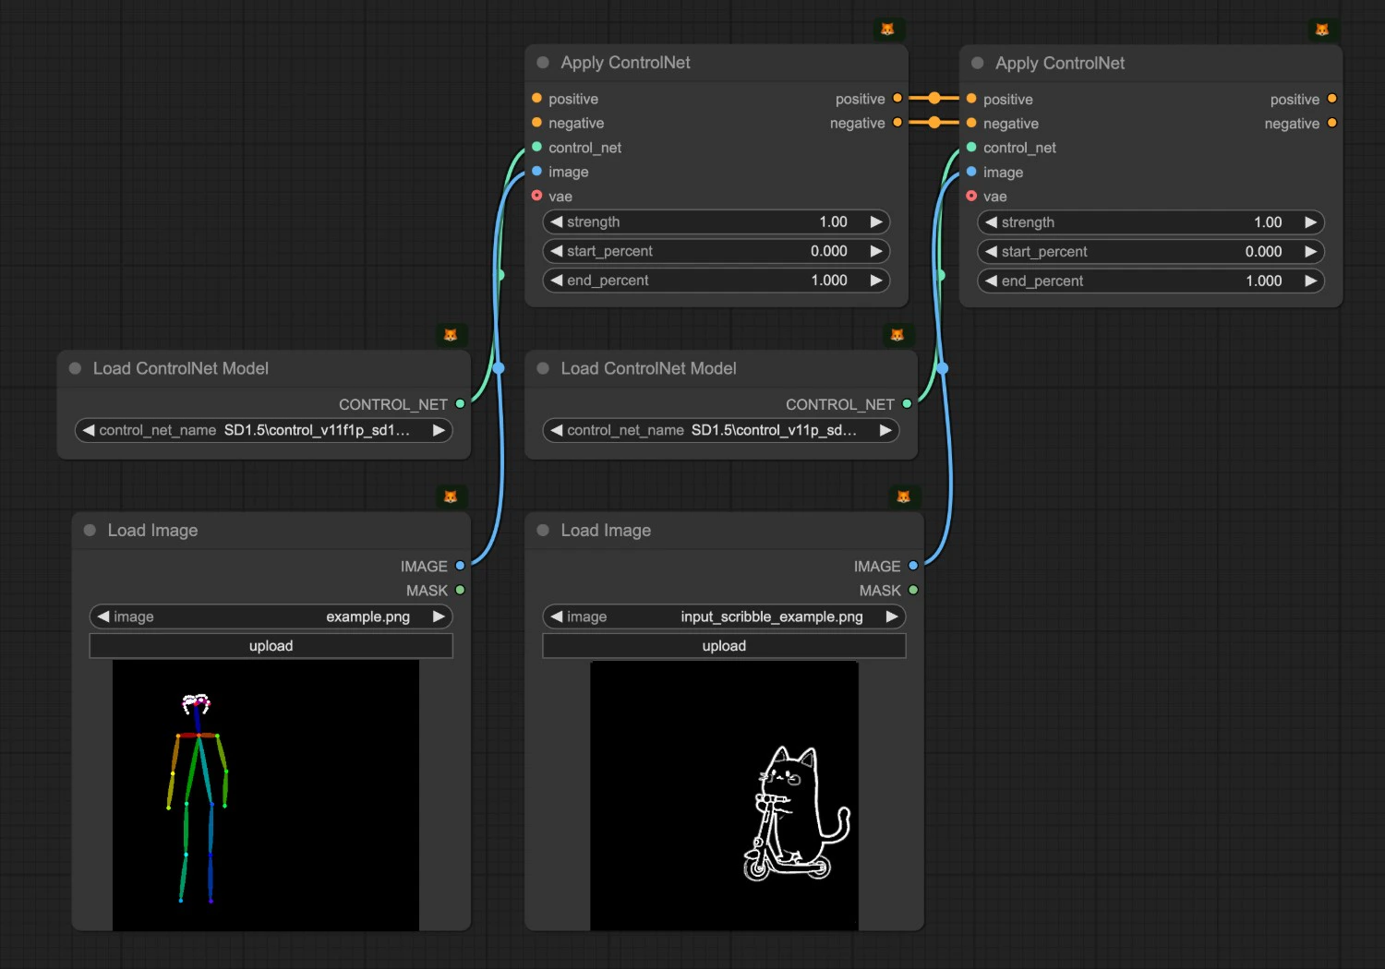Click the title of Load Image node with example.png
The height and width of the screenshot is (969, 1385).
tap(152, 531)
